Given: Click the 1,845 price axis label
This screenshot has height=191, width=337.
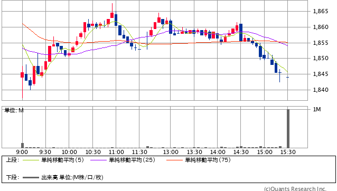Looking at the screenshot, I should tap(321, 74).
